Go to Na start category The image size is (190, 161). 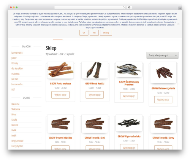coord(15,79)
